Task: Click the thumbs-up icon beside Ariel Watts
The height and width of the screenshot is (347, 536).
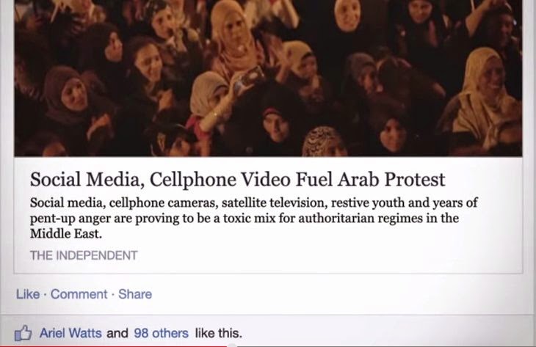Action: (x=23, y=333)
